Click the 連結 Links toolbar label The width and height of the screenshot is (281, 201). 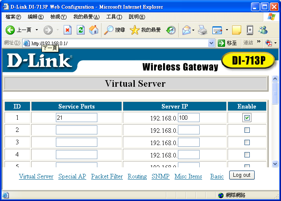[x=248, y=43]
